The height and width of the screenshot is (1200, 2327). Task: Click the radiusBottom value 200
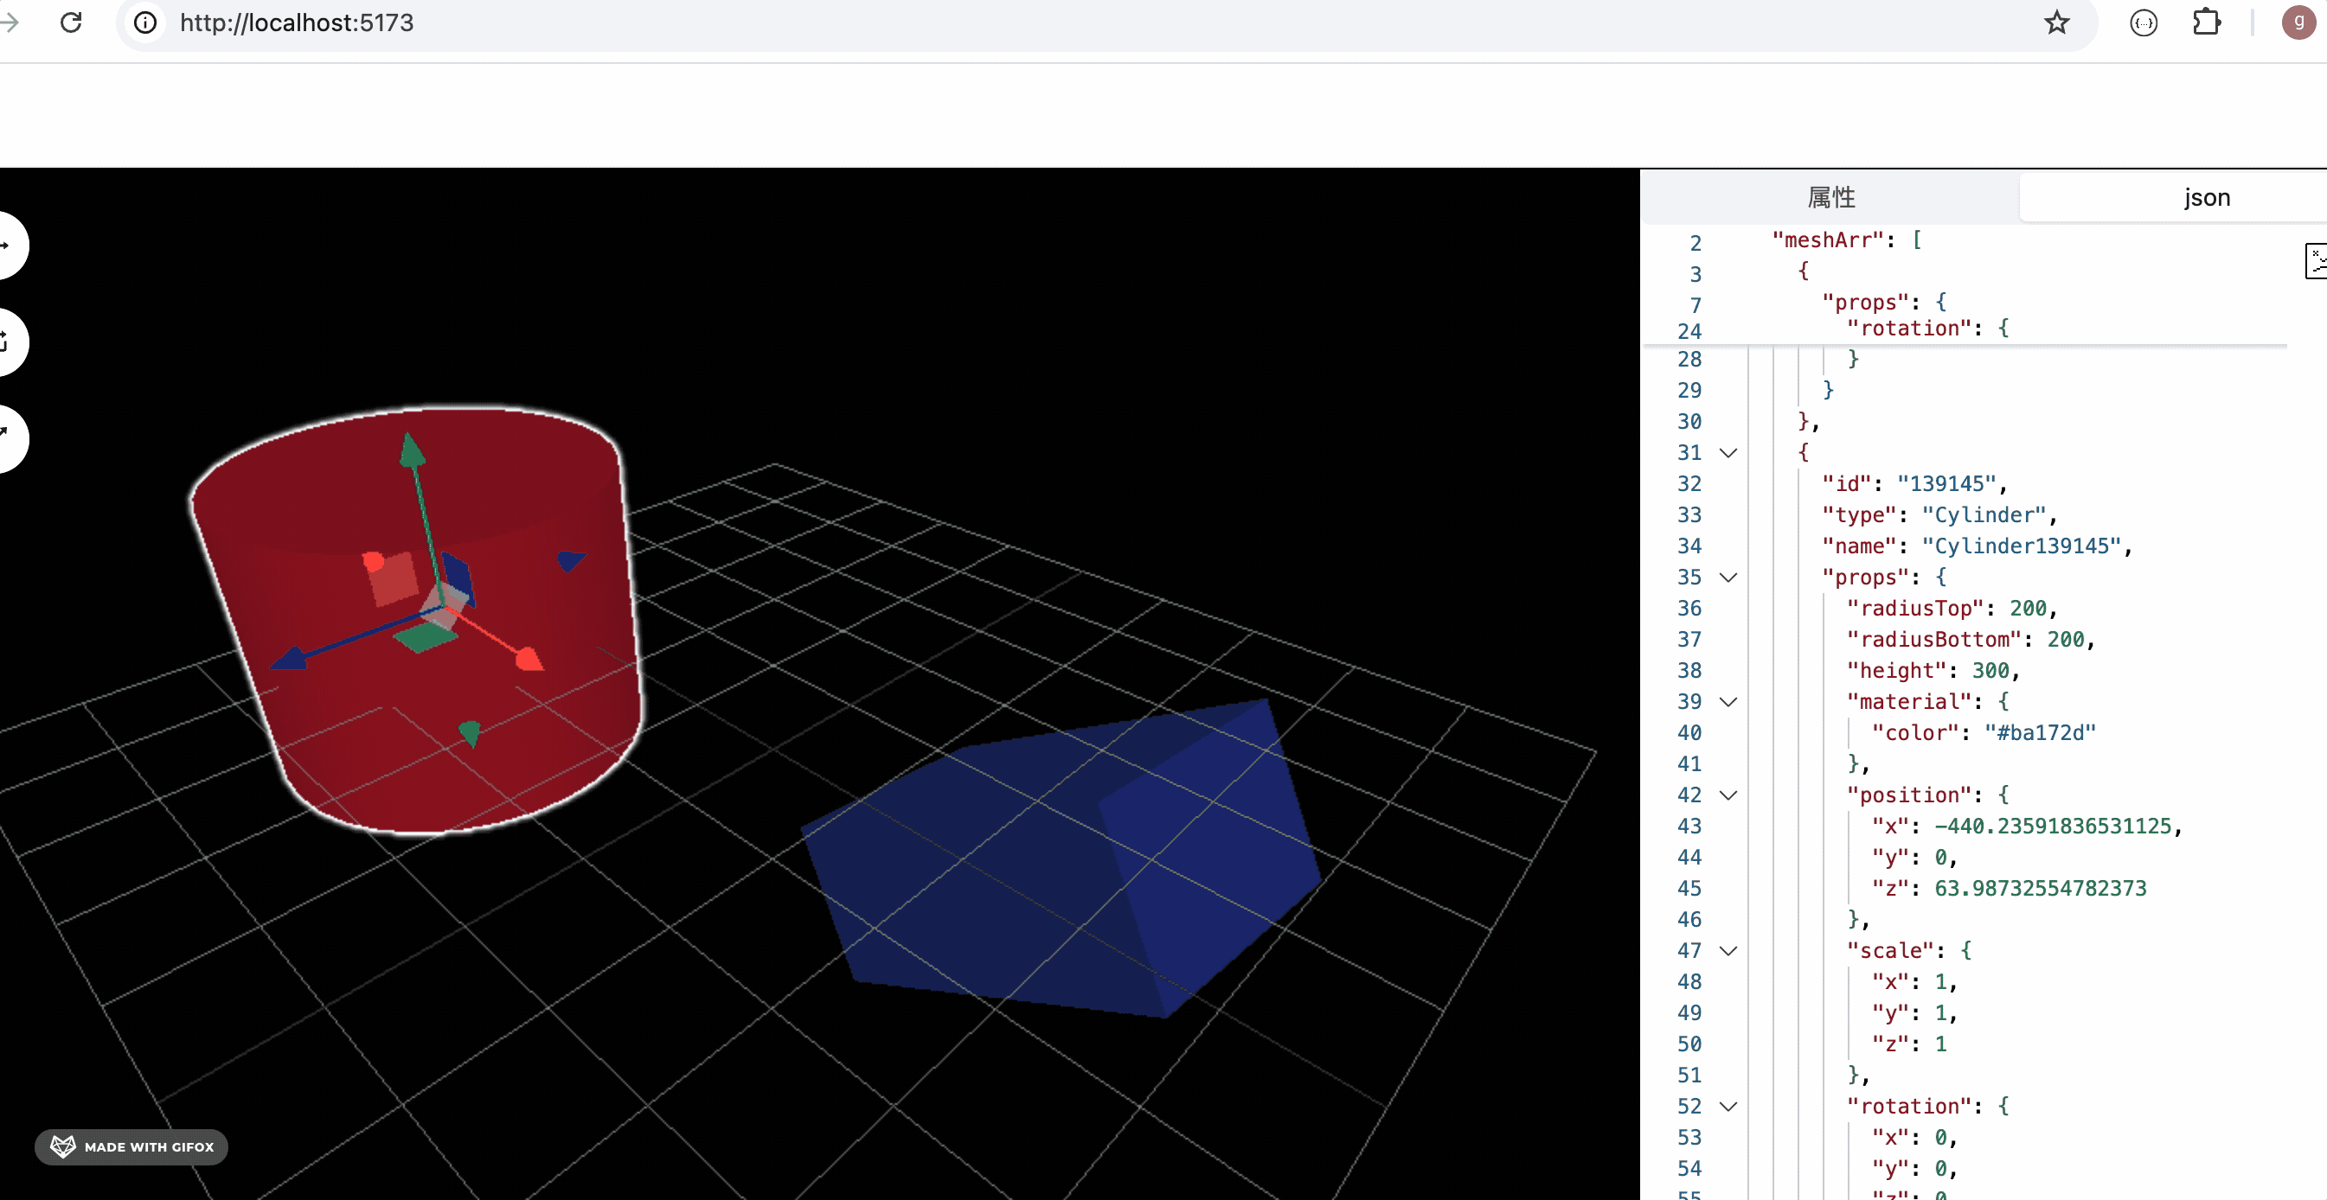point(2065,639)
